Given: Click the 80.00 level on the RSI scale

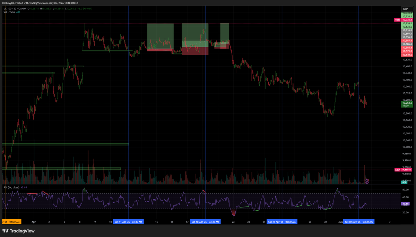Looking at the screenshot, I should [405, 190].
